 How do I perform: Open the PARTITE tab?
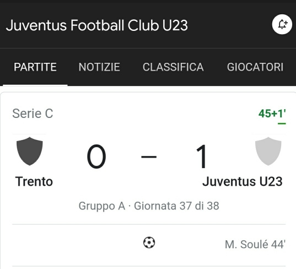[x=35, y=67]
